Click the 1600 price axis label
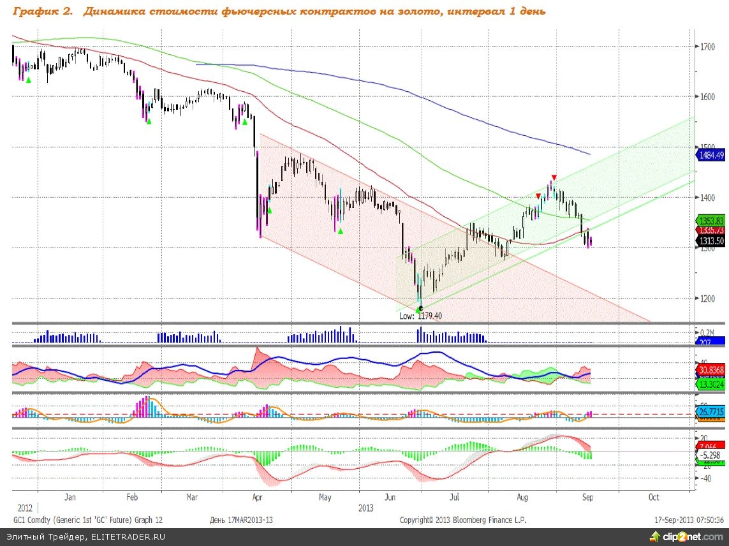Screen dimensions: 729x546 click(x=707, y=97)
